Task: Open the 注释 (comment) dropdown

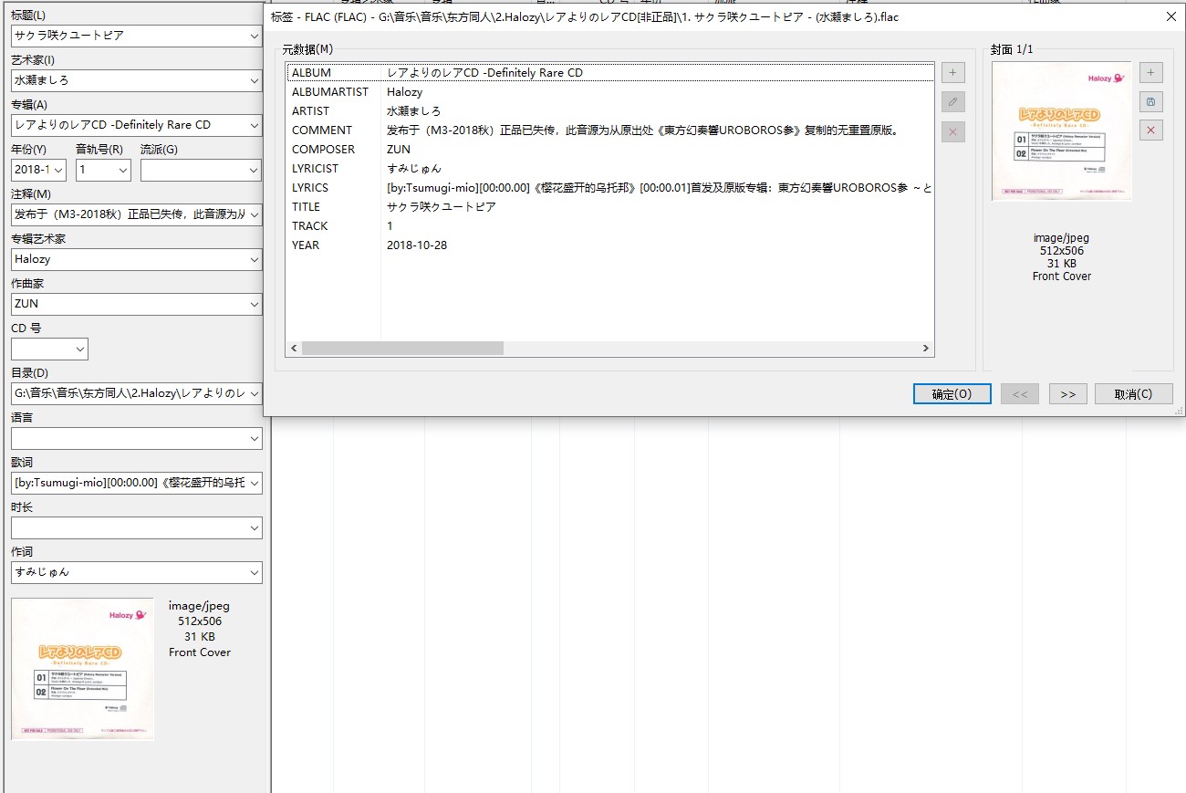Action: click(254, 214)
